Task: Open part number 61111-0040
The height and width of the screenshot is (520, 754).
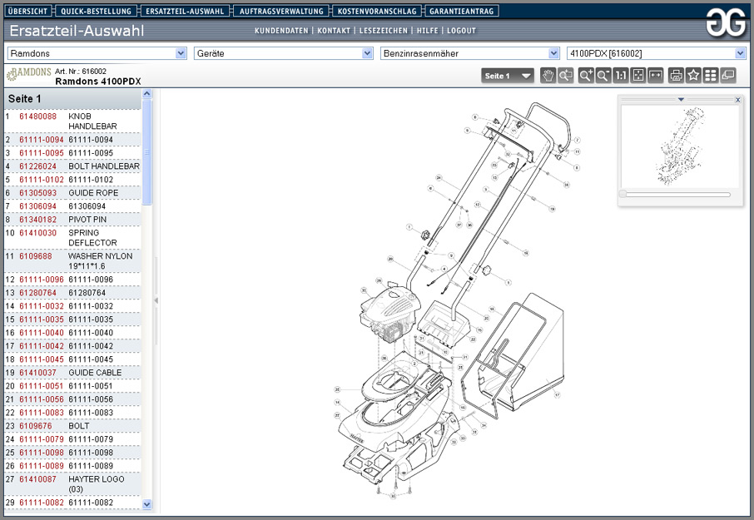Action: (x=42, y=333)
